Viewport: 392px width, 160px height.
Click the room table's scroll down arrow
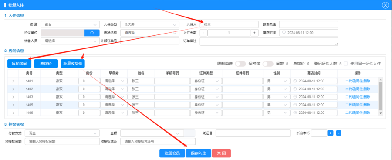[x=381, y=113]
